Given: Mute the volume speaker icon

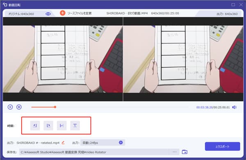Looking at the screenshot, I should (234, 107).
